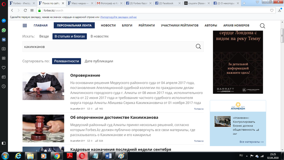
Task: Add a new browser tab
Action: [244, 3]
